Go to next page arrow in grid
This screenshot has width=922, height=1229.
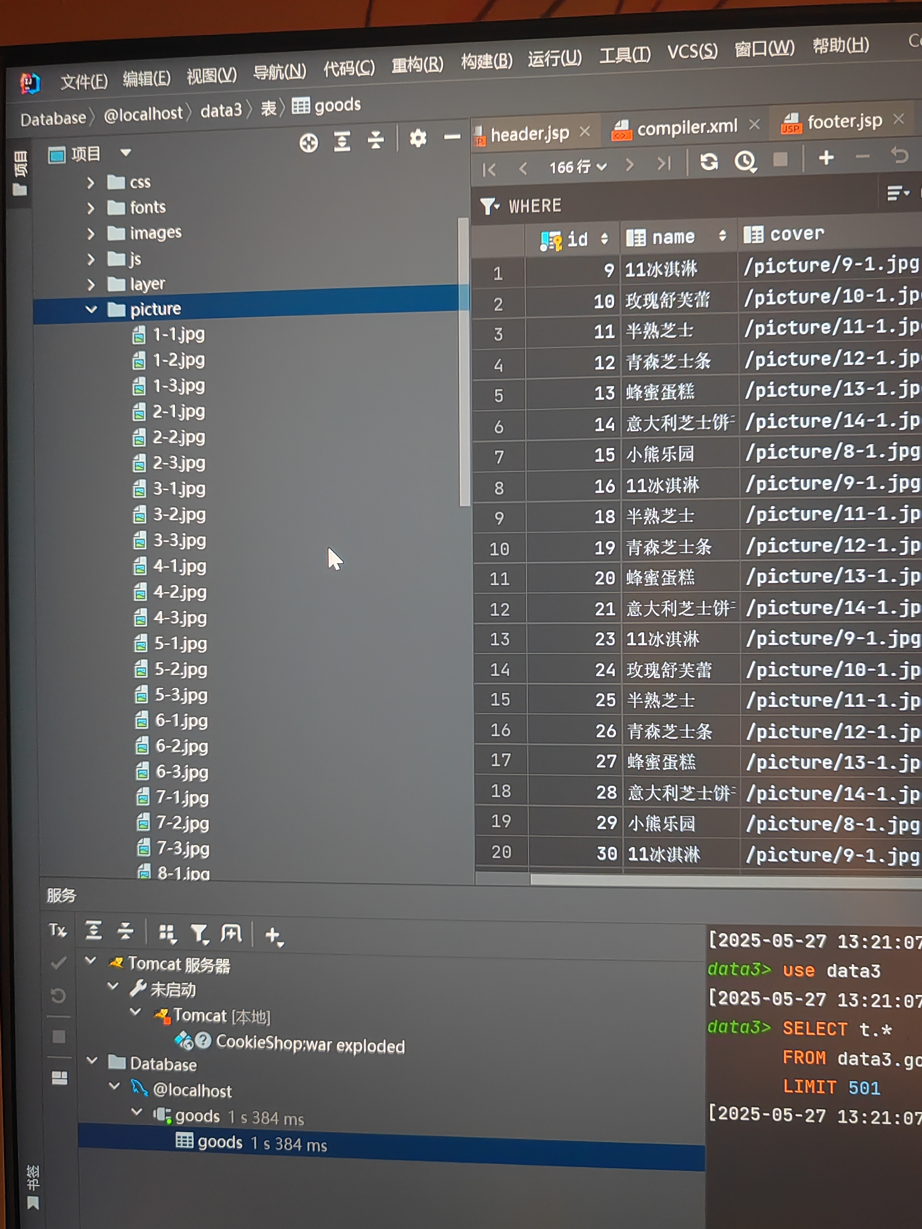pos(629,165)
